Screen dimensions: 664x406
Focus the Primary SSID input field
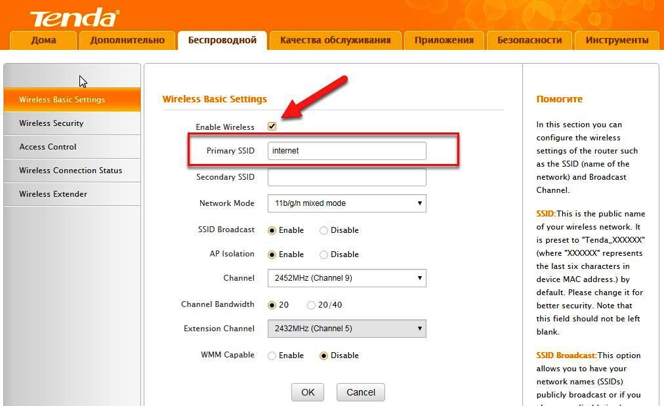pyautogui.click(x=347, y=151)
